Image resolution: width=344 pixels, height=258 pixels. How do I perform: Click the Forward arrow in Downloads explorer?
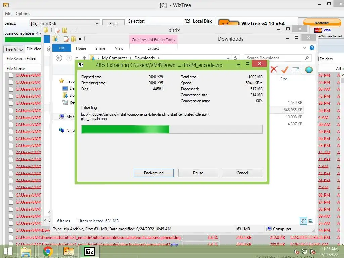69,58
